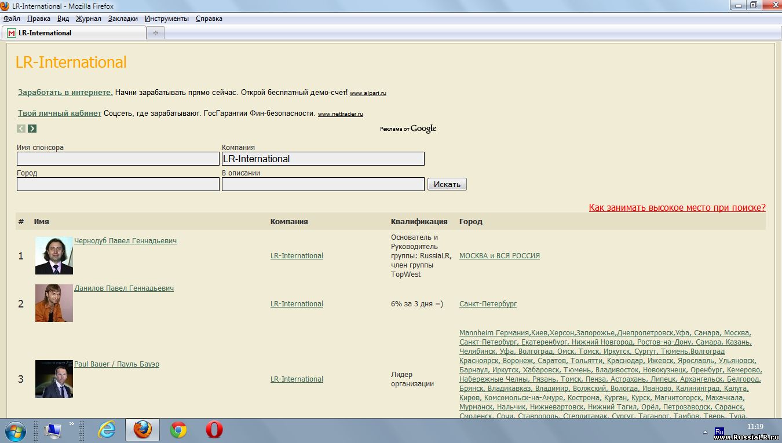The width and height of the screenshot is (782, 443).
Task: Focus the 'Компания' field with LR-International
Action: click(x=323, y=159)
